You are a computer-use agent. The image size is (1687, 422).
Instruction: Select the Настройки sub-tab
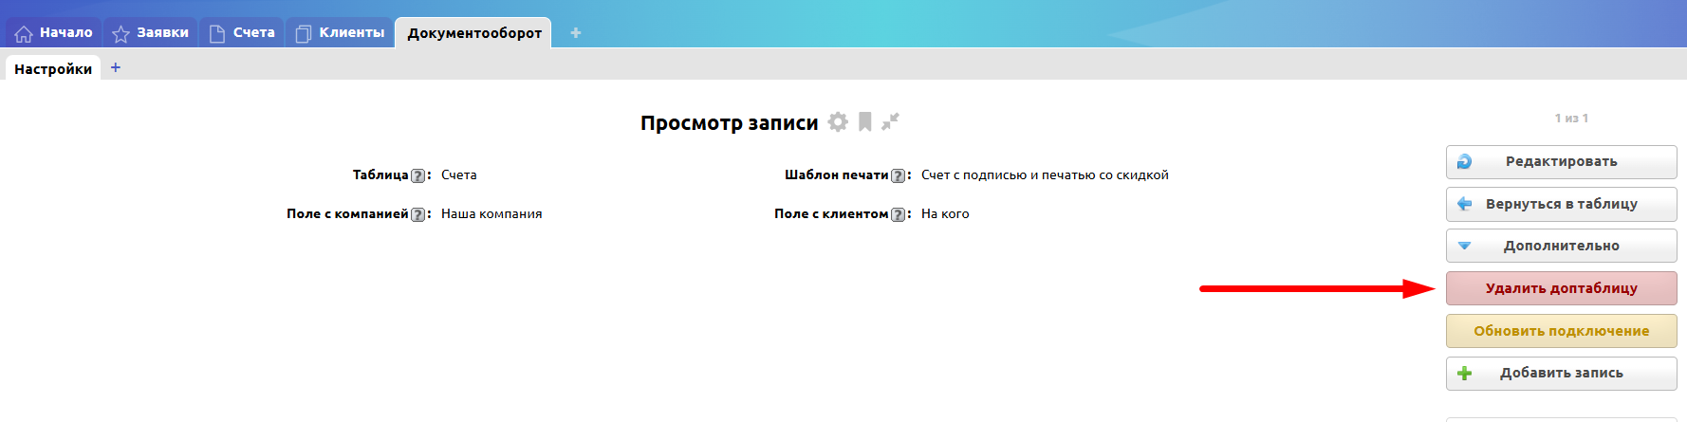tap(53, 68)
